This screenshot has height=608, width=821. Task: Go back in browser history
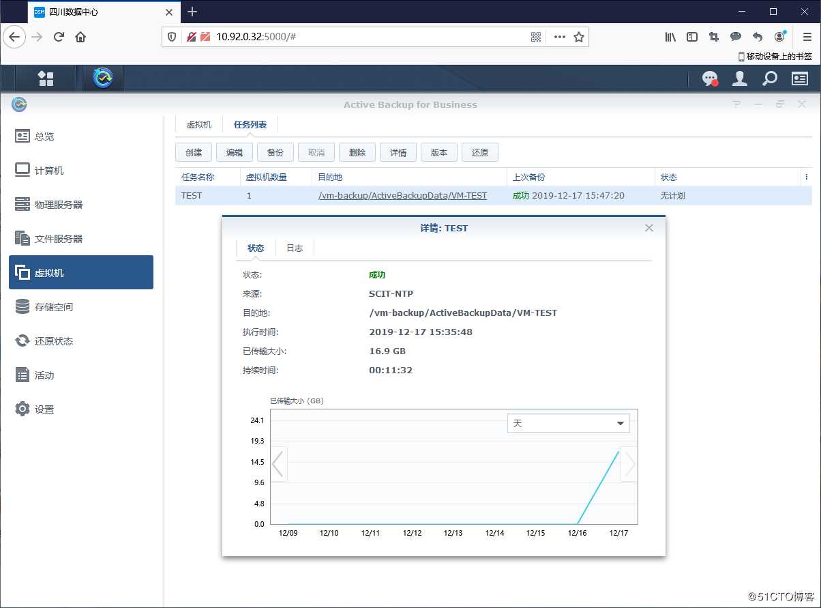point(14,37)
